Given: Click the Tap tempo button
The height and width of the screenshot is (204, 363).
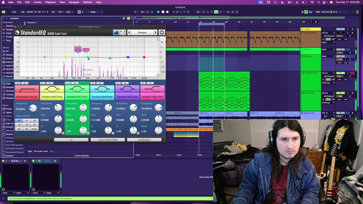Looking at the screenshot, I should click(x=23, y=12).
